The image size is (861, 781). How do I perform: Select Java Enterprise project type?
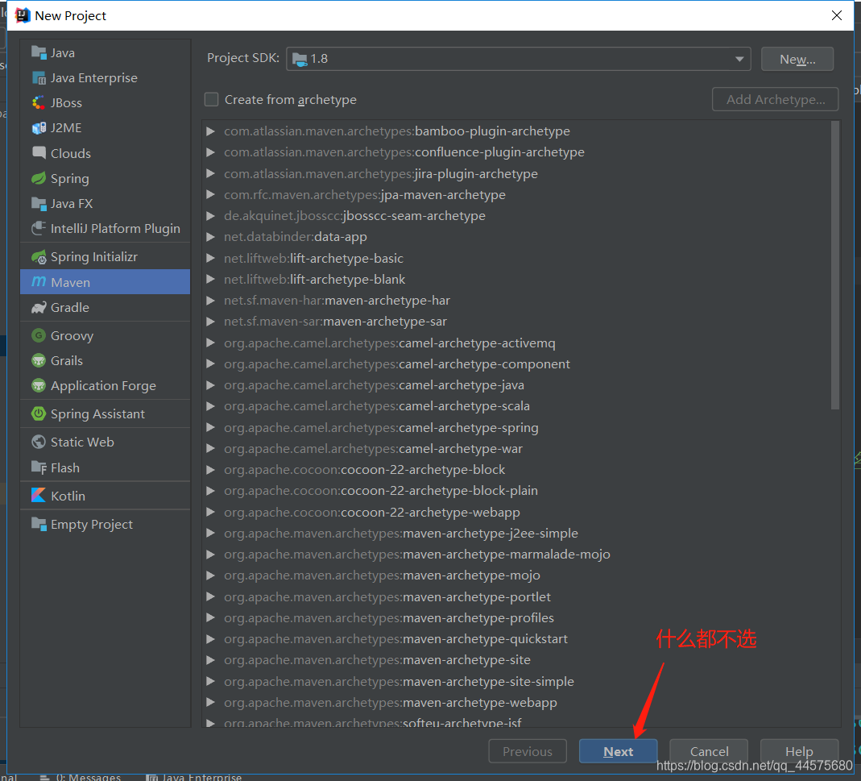point(105,78)
